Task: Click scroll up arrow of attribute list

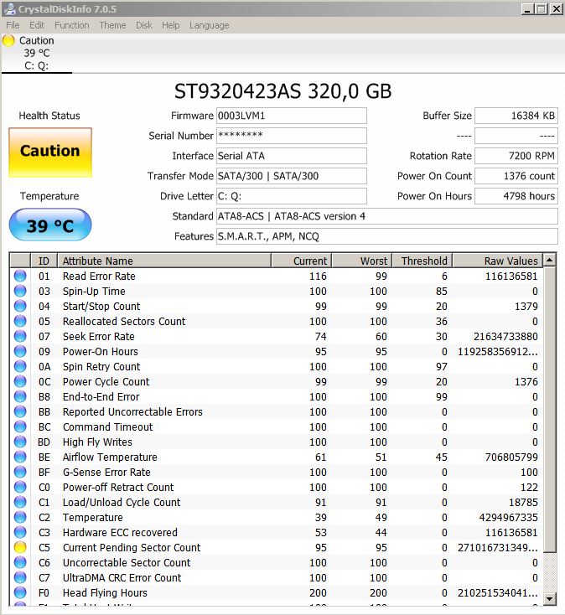Action: pos(550,260)
